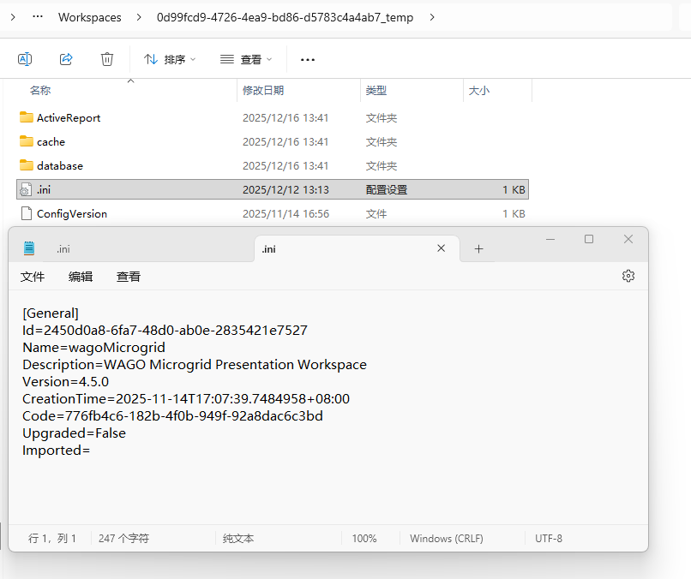Open Notepad settings gear icon

628,276
